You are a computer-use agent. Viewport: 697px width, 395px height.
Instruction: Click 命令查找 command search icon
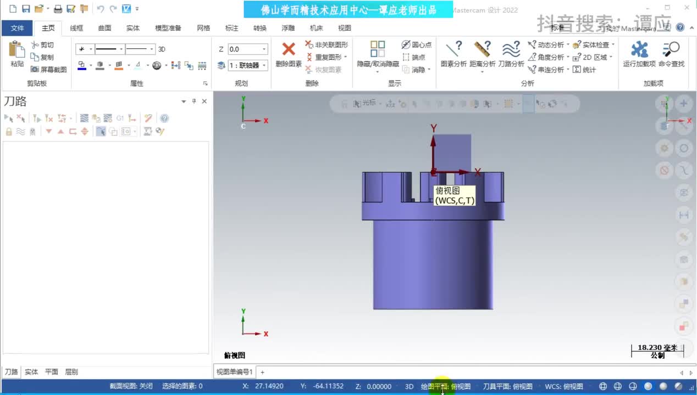coord(671,49)
